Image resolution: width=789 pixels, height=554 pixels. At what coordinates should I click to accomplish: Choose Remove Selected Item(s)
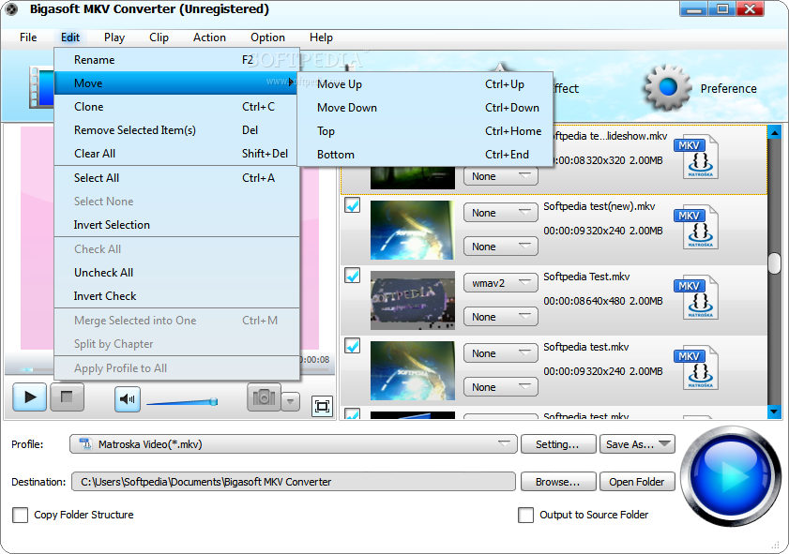tap(176, 130)
